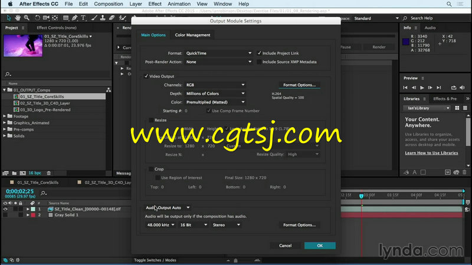The width and height of the screenshot is (472, 265).
Task: Open Spotlight search in macOS menu bar
Action: pos(449,4)
